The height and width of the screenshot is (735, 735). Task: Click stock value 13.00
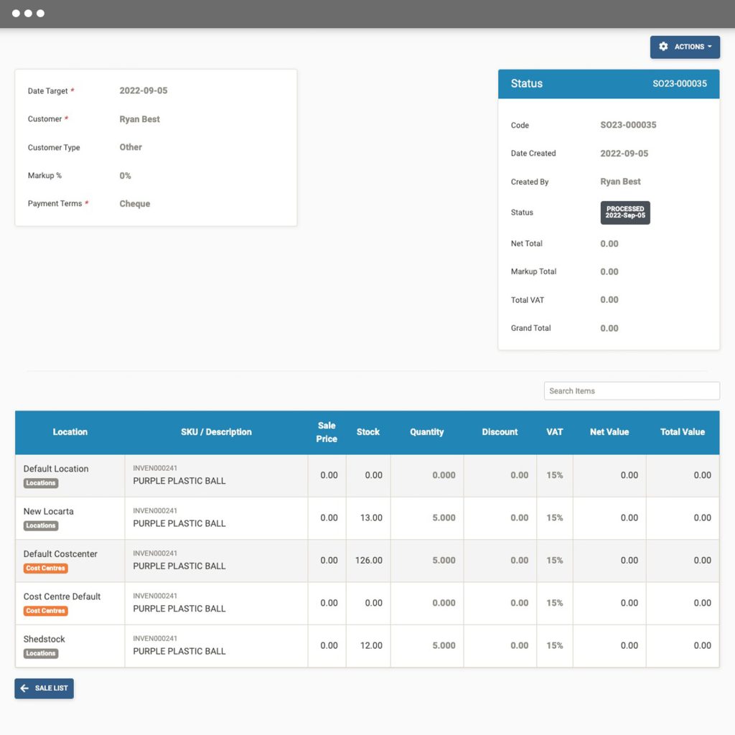[371, 518]
